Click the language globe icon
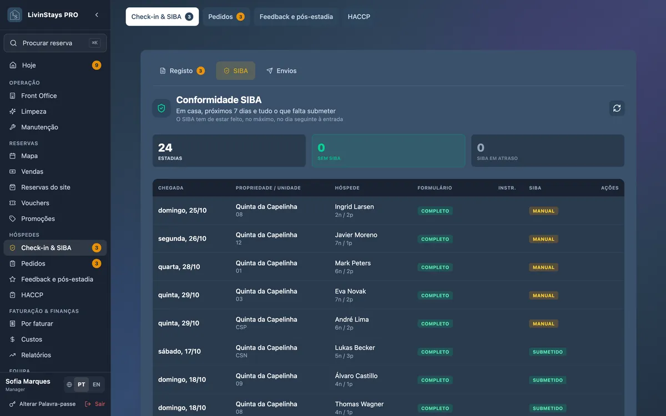 (x=69, y=384)
